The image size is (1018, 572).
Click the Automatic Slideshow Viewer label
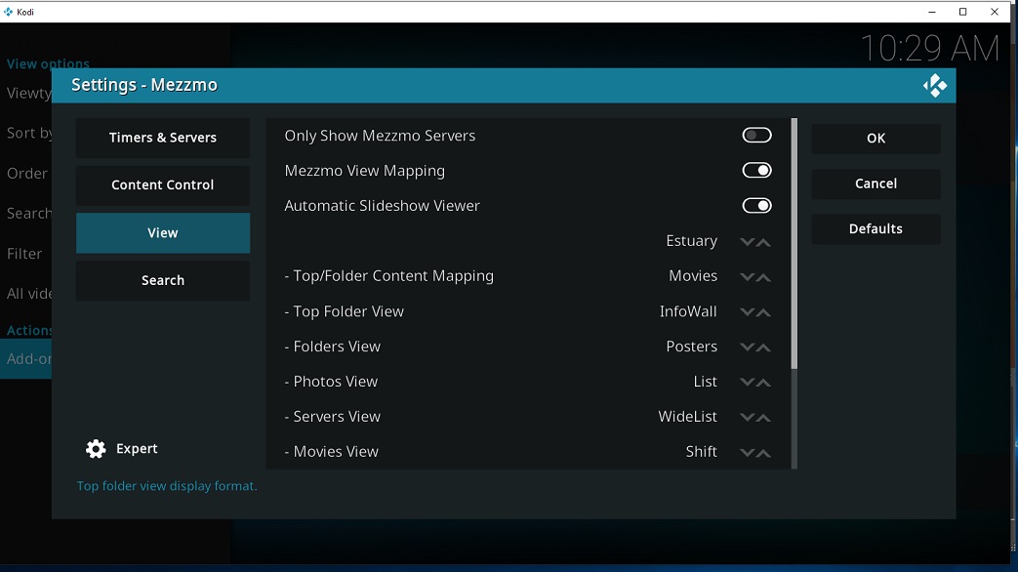point(383,206)
